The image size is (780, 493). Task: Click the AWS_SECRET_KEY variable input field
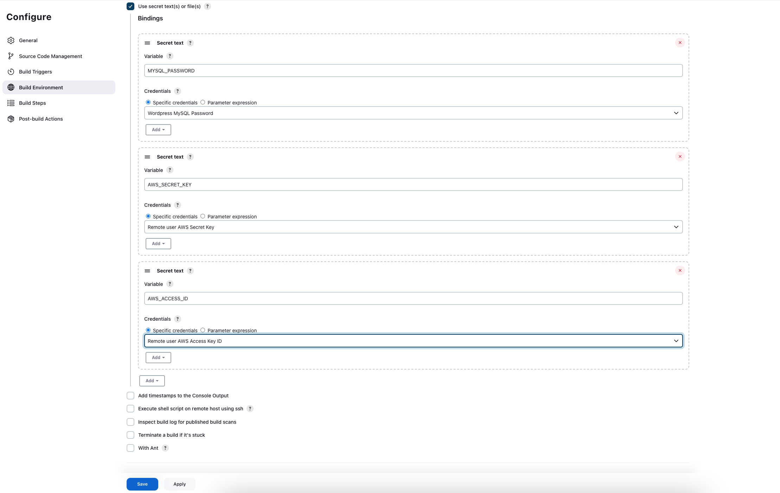(x=413, y=185)
